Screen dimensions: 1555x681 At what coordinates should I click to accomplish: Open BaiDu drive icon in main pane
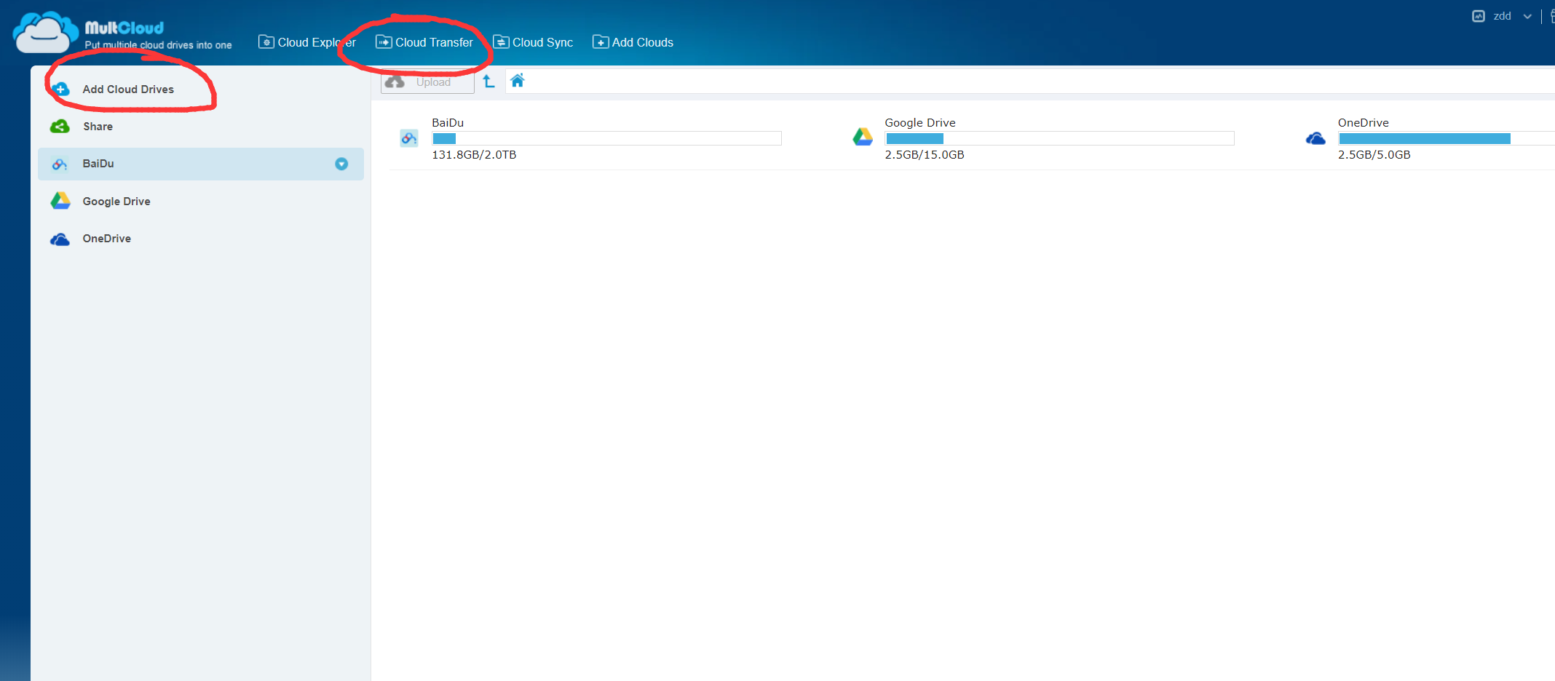click(409, 138)
